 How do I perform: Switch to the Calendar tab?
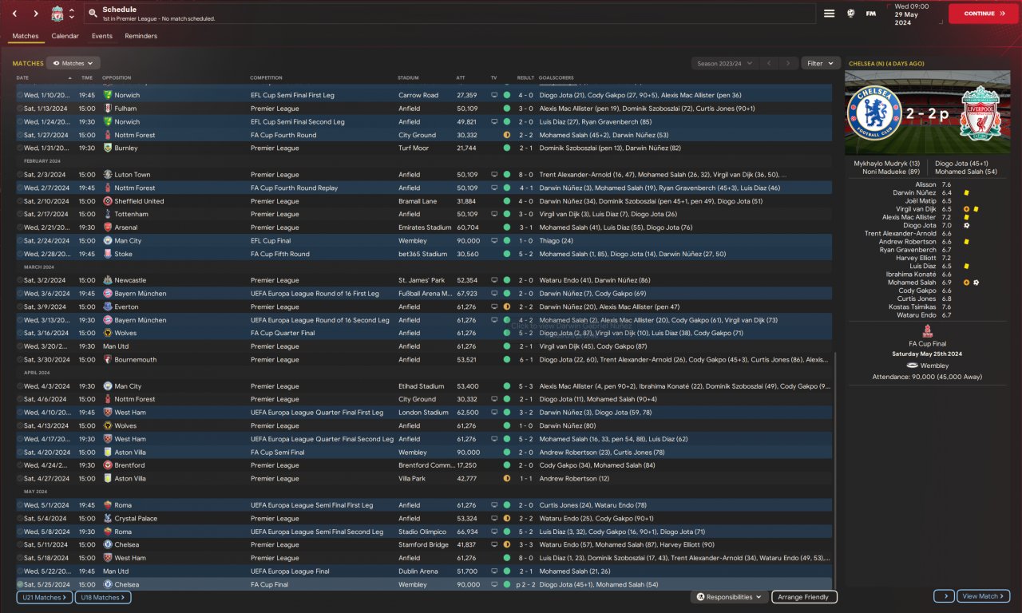tap(65, 36)
